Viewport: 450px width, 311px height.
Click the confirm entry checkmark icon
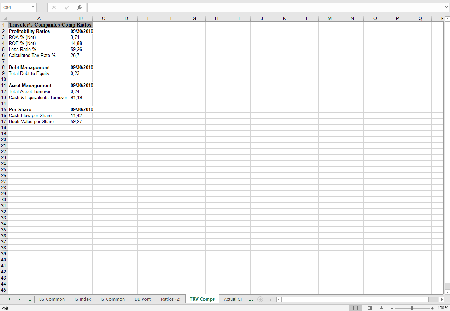pyautogui.click(x=67, y=7)
